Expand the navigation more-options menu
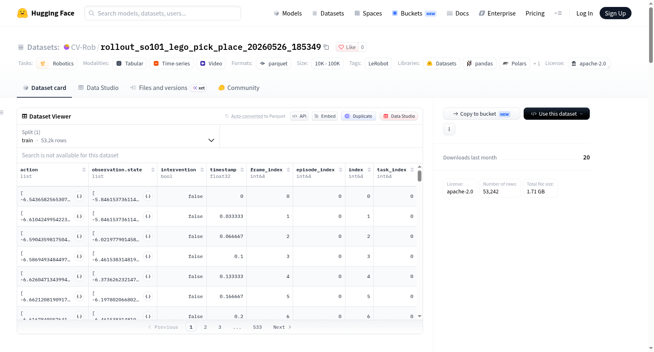The height and width of the screenshot is (352, 654). [558, 13]
